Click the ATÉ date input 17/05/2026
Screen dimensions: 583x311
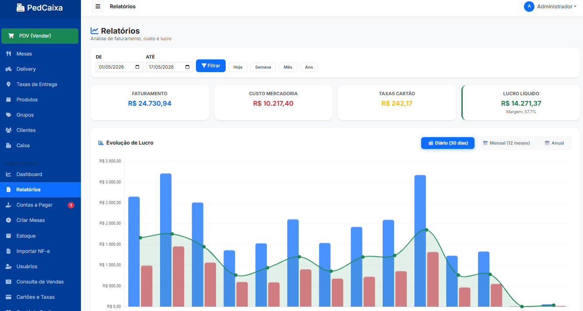[169, 67]
